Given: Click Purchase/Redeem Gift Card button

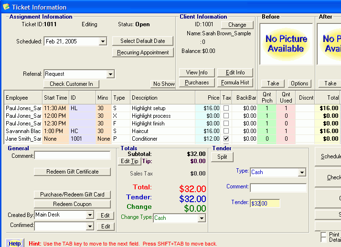Looking at the screenshot, I should point(73,195).
